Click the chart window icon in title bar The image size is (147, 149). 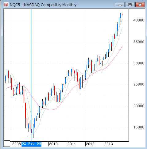[x=6, y=5]
